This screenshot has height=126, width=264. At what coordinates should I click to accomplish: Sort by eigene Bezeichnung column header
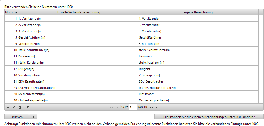point(198,12)
